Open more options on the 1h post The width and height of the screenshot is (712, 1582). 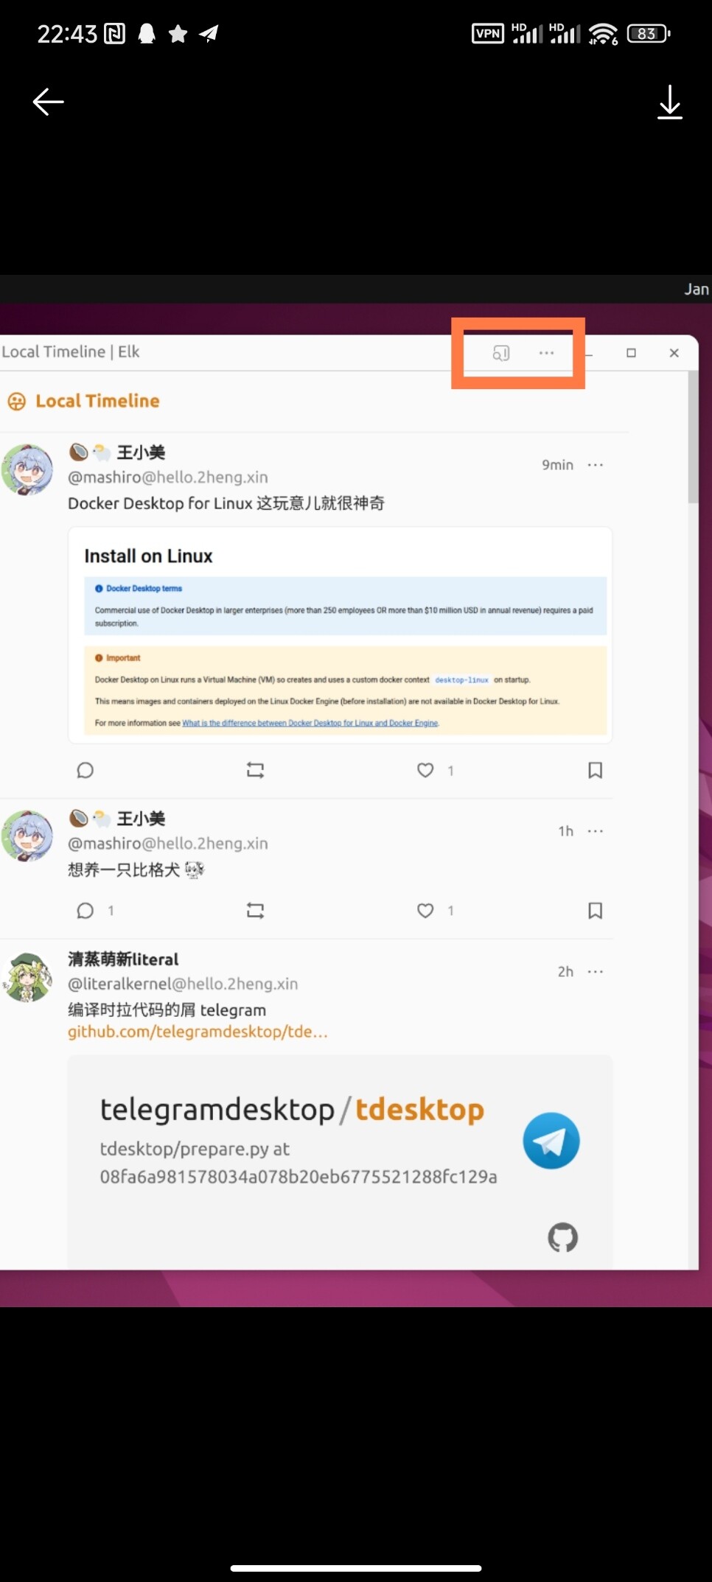point(596,831)
